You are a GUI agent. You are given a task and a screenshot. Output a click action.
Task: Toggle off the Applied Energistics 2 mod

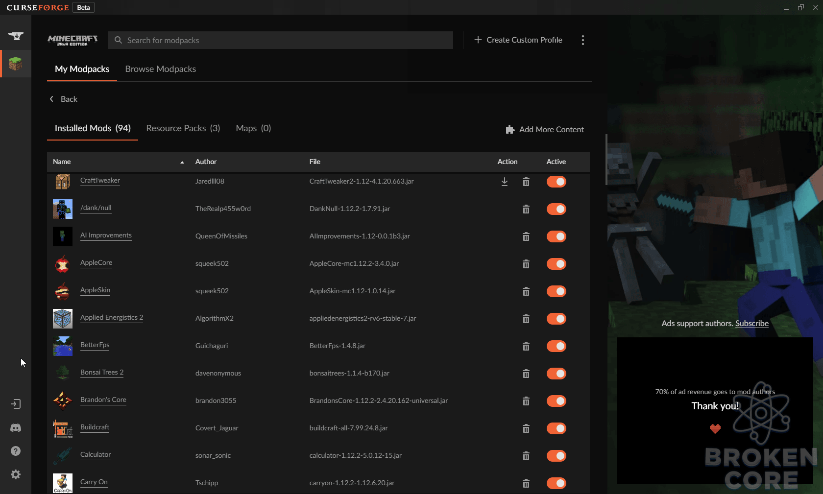click(557, 319)
